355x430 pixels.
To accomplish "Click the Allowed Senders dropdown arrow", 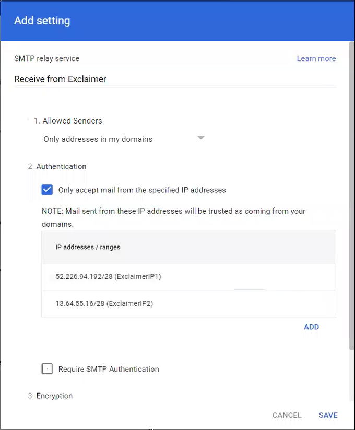I will pyautogui.click(x=201, y=138).
